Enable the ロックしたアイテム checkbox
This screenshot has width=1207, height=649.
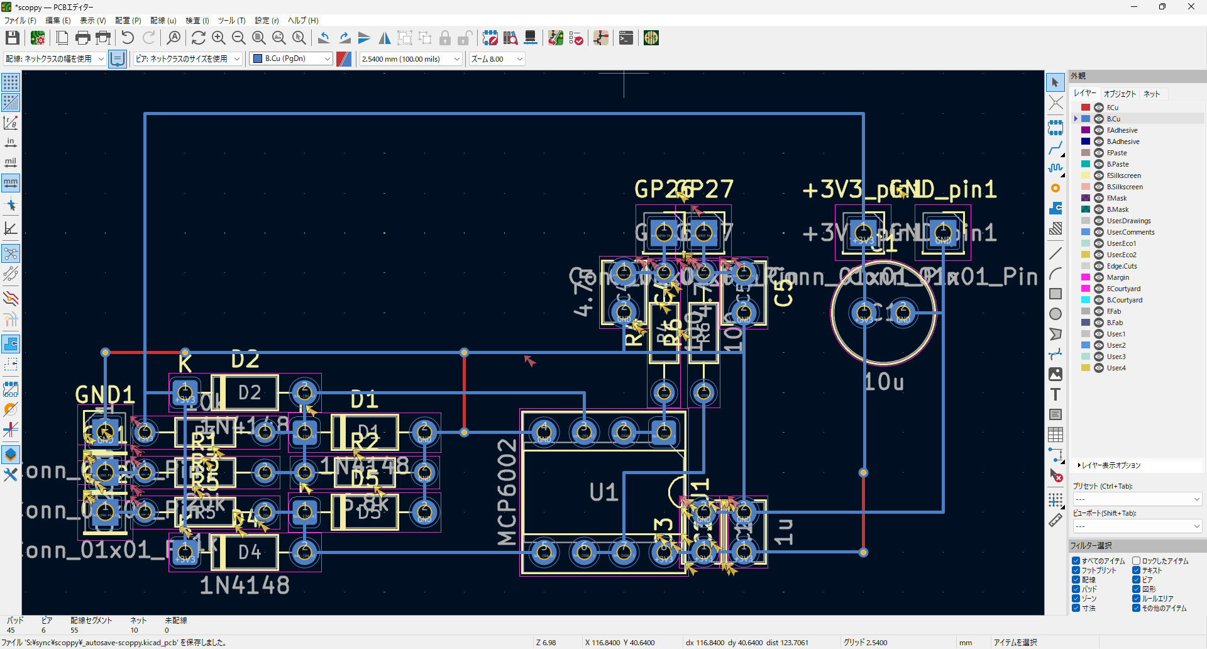[x=1136, y=561]
